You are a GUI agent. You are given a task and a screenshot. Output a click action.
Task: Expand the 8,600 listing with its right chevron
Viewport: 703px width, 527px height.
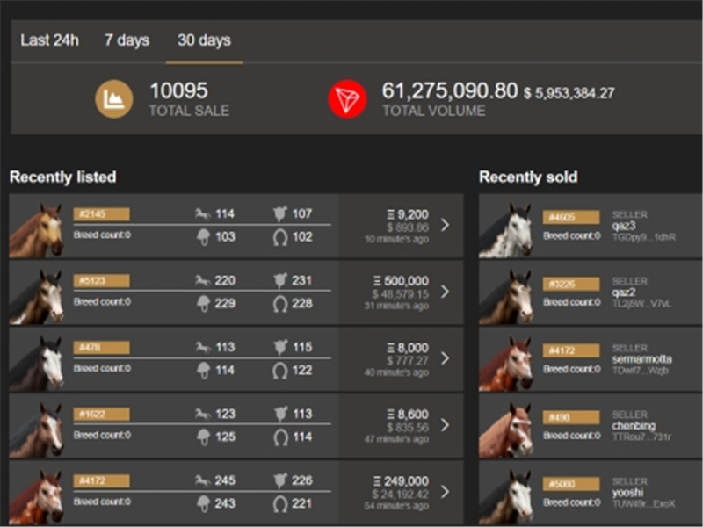coord(445,424)
